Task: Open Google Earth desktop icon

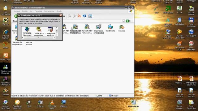Action: point(191,33)
